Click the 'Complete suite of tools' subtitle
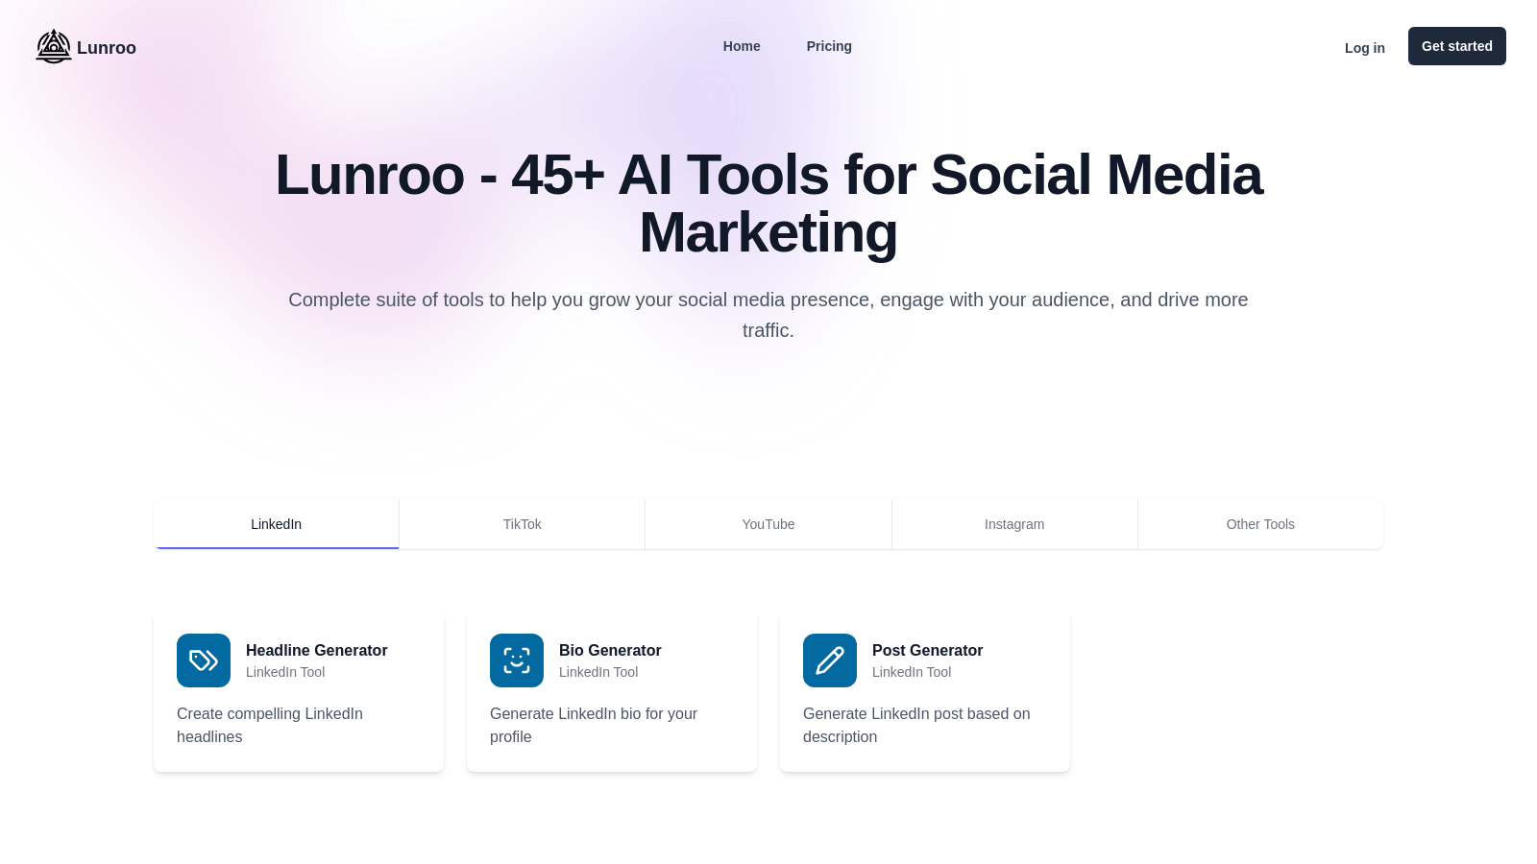Image resolution: width=1537 pixels, height=864 pixels. coord(768,315)
